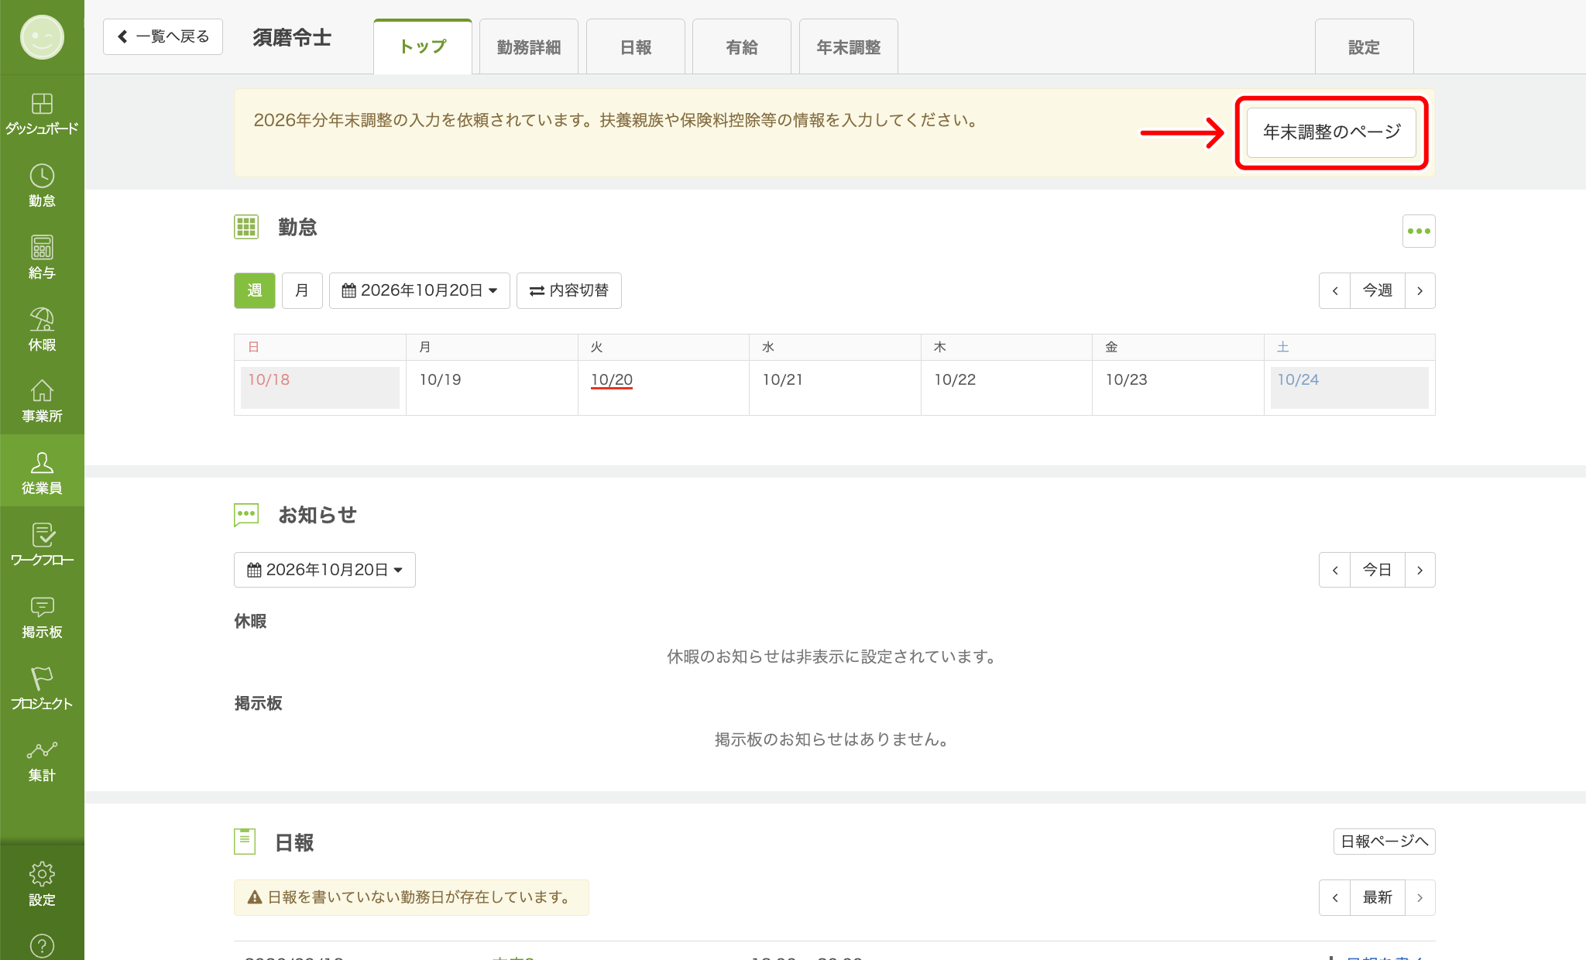The width and height of the screenshot is (1586, 960).
Task: Click 最新 button in 日報
Action: [1377, 897]
